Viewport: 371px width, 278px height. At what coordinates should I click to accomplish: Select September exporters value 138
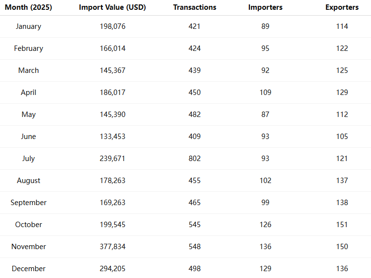point(342,203)
